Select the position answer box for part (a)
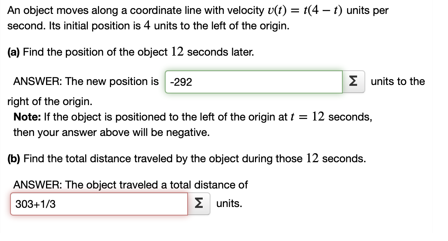This screenshot has height=241, width=448. (253, 81)
